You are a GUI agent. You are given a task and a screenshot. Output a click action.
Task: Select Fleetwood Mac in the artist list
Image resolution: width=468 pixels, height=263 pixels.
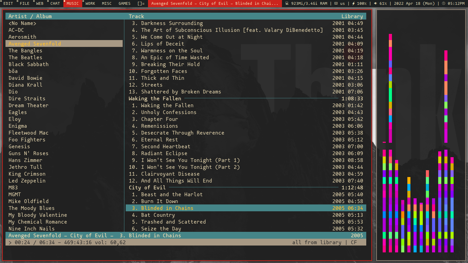tap(64, 133)
